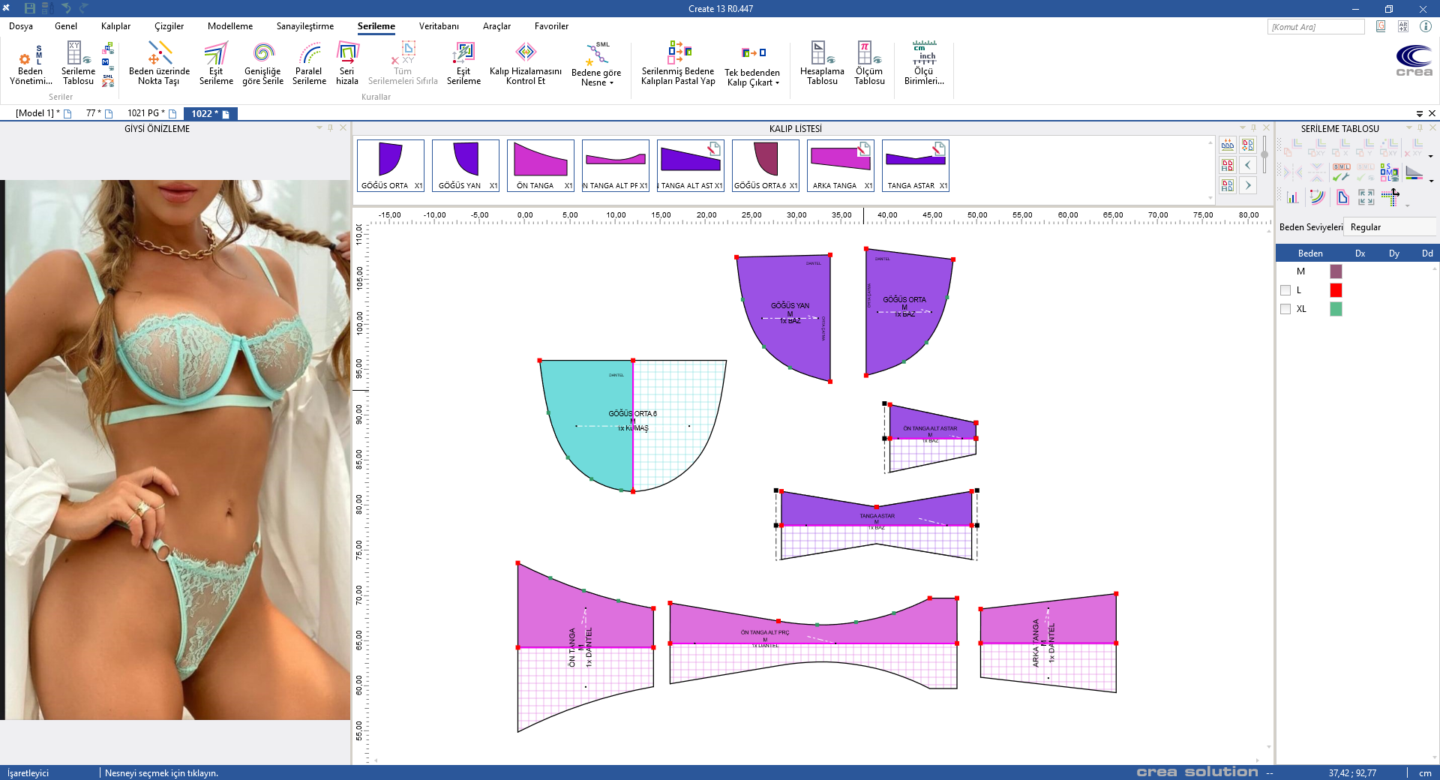Open the Hesaplama Tablosu
The width and height of the screenshot is (1440, 780).
[822, 64]
